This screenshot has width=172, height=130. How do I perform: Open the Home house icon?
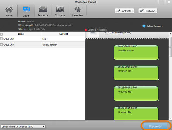(x=9, y=10)
